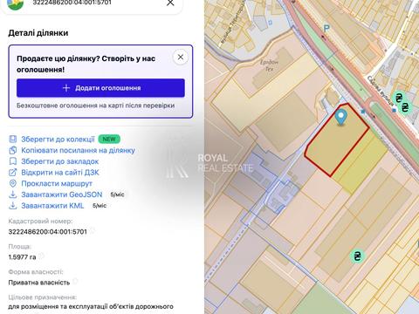Click the hryvnia marker at bottom of map
Viewport: 419px width, 314px height.
(357, 256)
